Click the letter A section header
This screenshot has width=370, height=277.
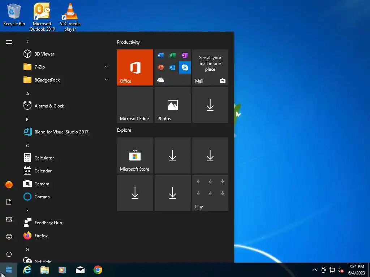(27, 93)
